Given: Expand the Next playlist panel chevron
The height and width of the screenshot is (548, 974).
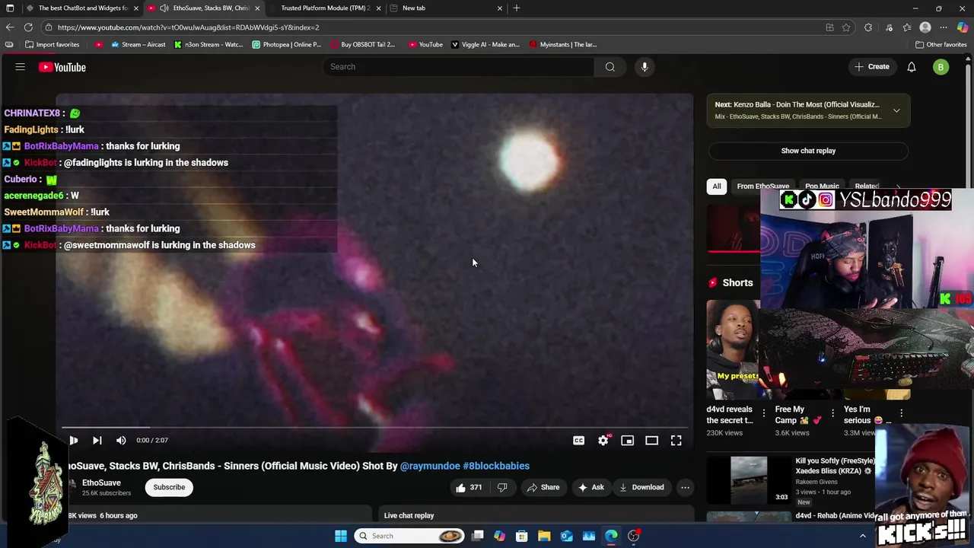Looking at the screenshot, I should click(896, 110).
